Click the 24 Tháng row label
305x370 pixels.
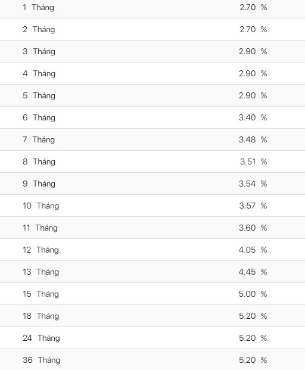[x=41, y=338]
